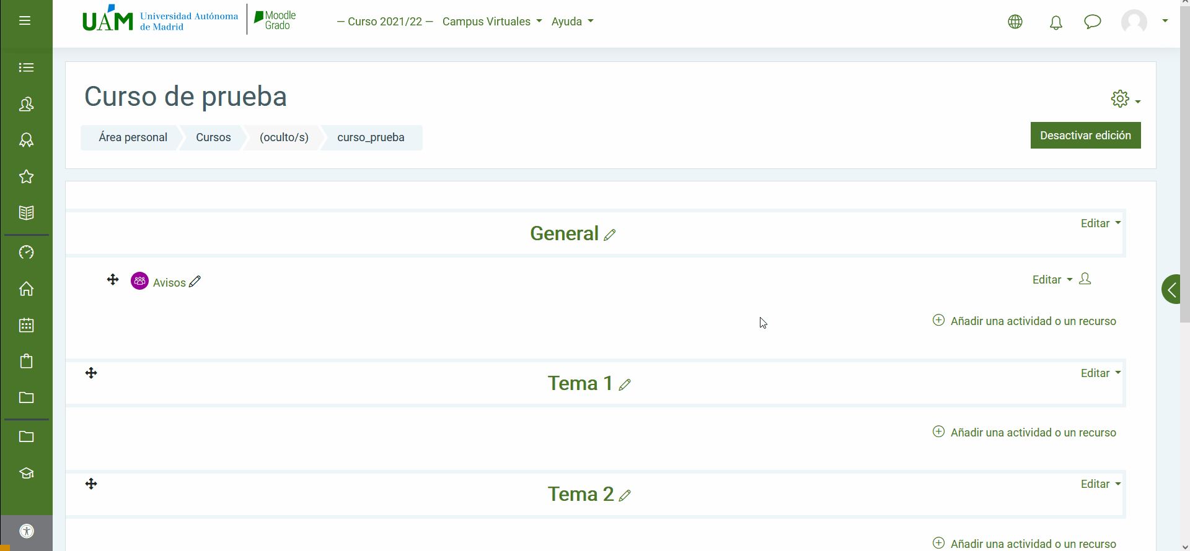Go to Cursos breadcrumb

point(213,137)
